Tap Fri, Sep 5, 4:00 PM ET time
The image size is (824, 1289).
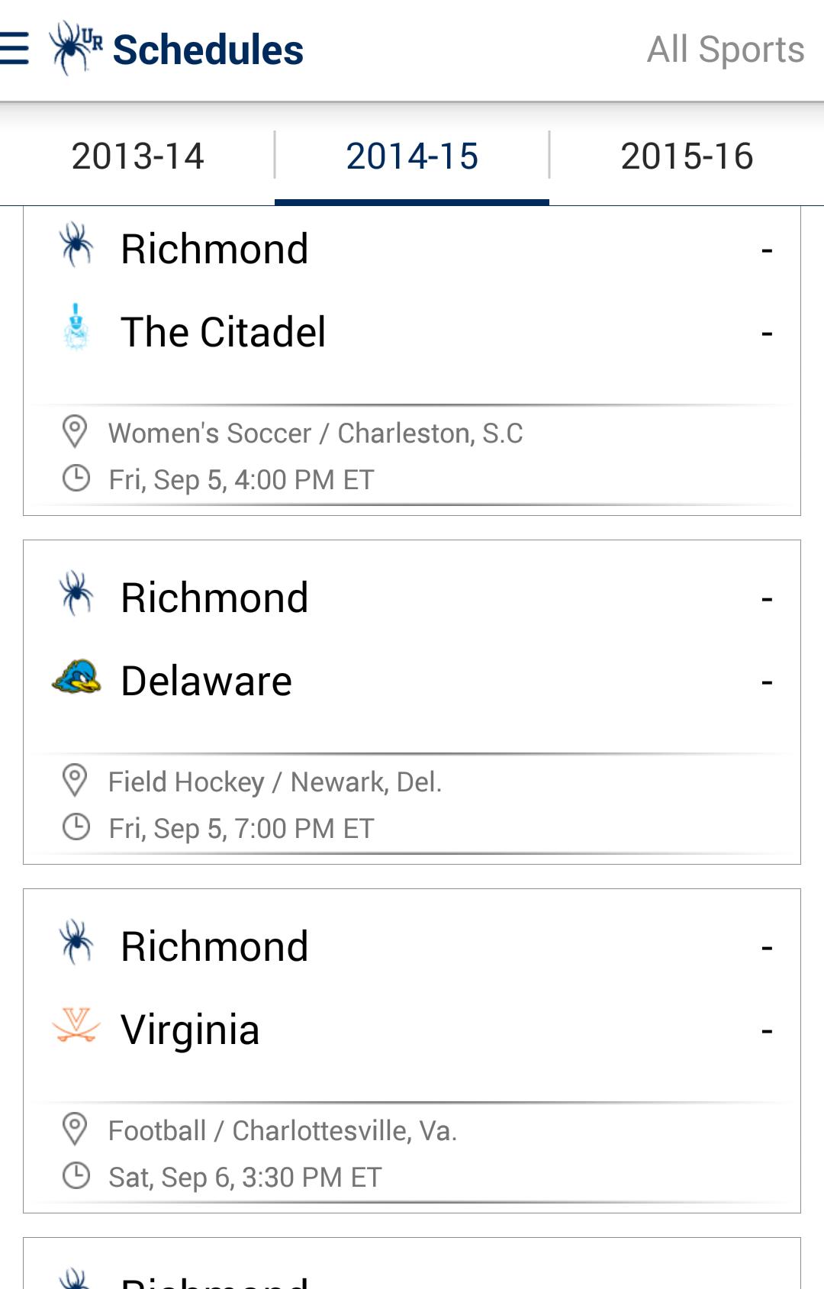point(241,480)
